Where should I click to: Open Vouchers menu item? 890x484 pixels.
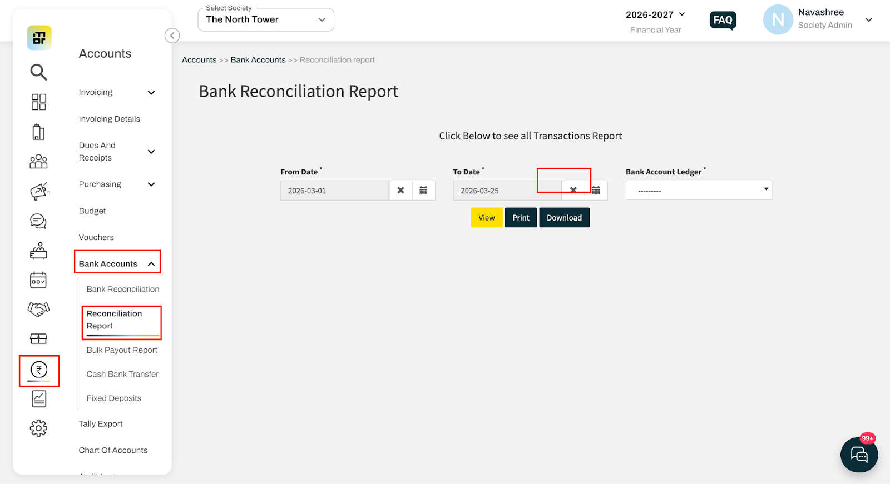pyautogui.click(x=96, y=237)
